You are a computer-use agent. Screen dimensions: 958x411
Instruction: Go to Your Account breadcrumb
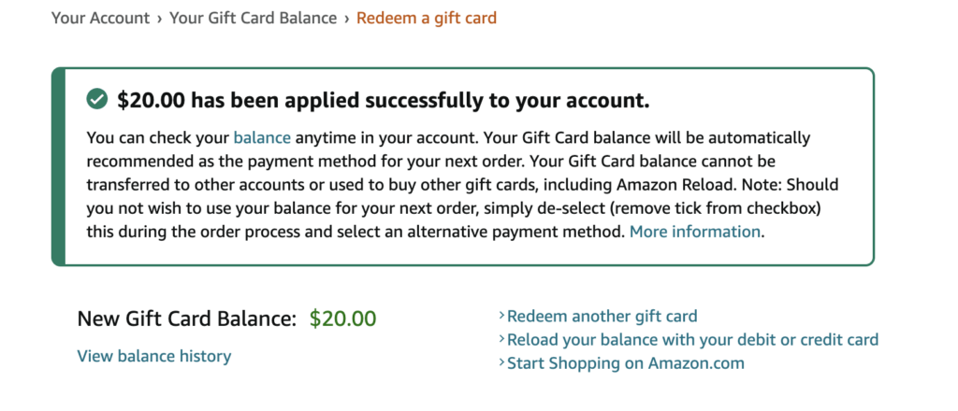tap(100, 18)
